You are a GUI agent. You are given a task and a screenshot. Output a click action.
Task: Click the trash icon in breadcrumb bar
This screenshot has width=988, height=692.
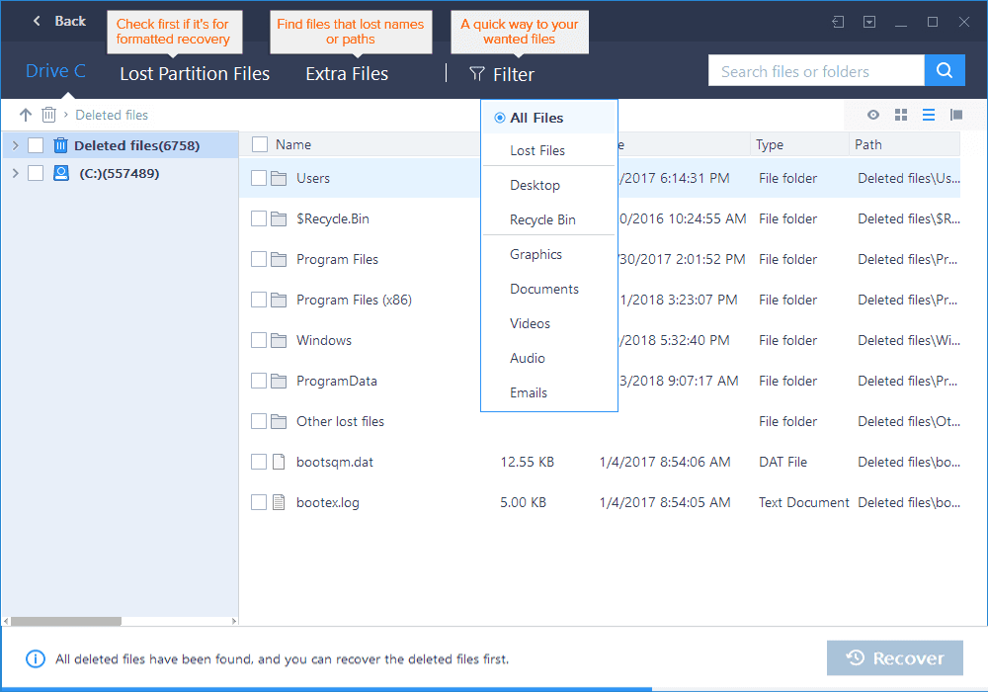click(48, 116)
